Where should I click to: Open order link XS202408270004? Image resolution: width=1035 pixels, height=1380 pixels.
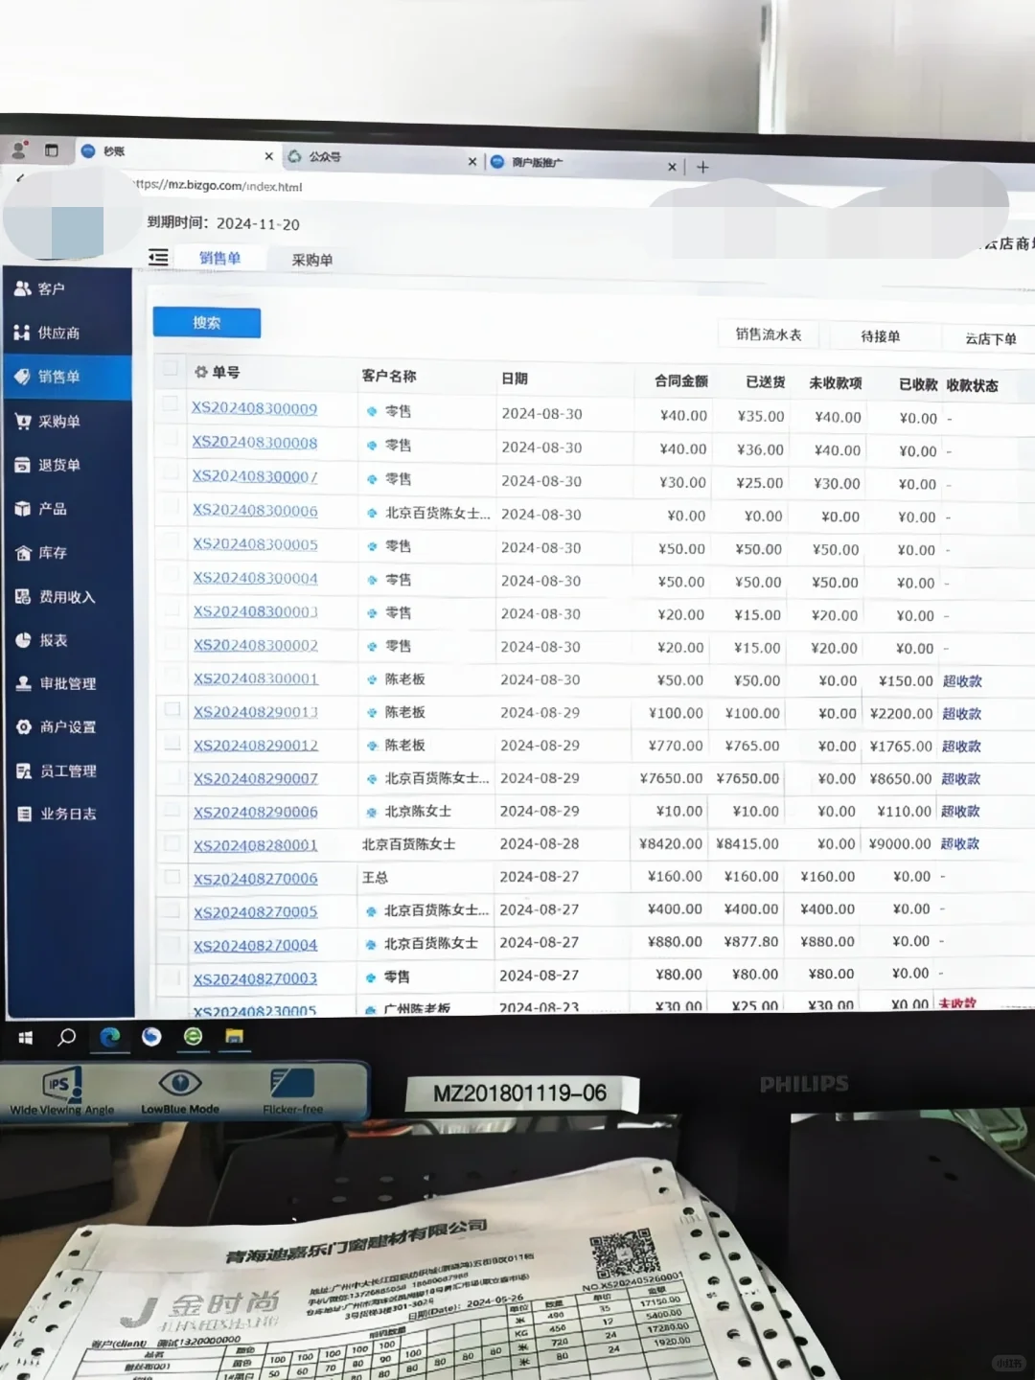click(x=256, y=946)
